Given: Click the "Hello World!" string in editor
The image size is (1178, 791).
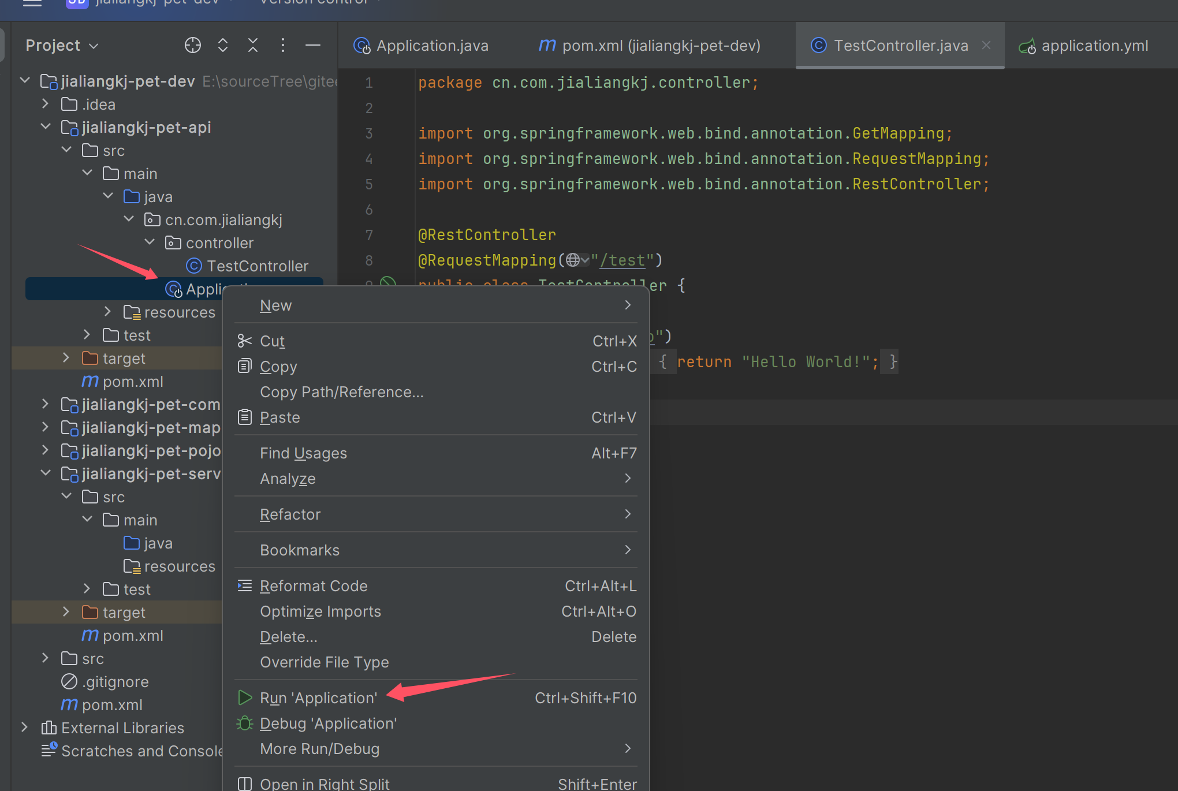Looking at the screenshot, I should coord(806,361).
